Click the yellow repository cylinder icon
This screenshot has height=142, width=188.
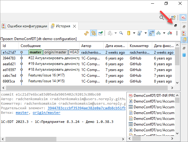[x=129, y=33]
